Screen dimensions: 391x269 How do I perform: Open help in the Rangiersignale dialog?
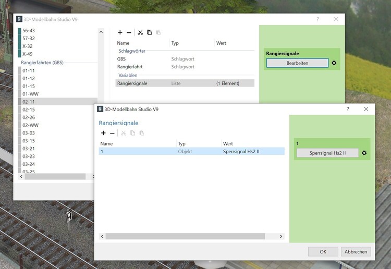click(348, 109)
